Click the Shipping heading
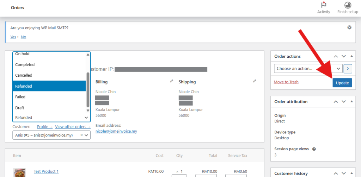This screenshot has width=361, height=177. [x=187, y=82]
